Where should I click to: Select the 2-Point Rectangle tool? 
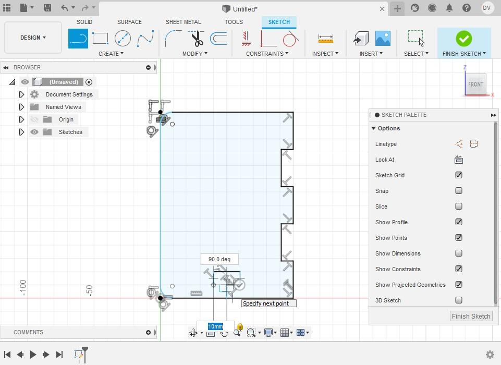[100, 39]
